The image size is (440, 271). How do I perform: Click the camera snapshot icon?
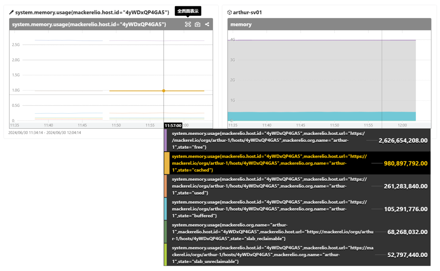[x=198, y=24]
